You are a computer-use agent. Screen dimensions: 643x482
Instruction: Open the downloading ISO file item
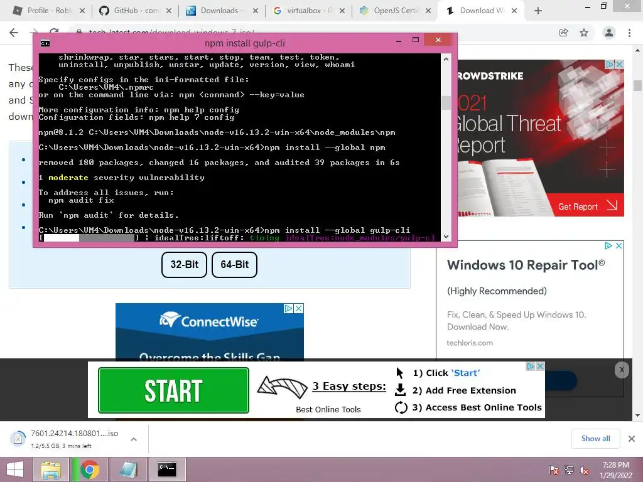(65, 439)
